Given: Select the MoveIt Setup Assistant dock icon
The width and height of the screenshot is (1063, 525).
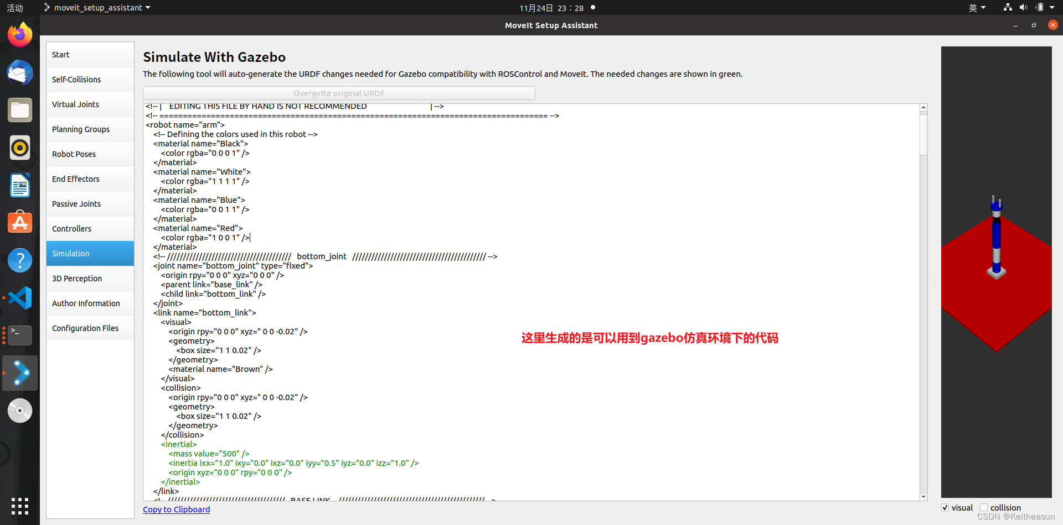Looking at the screenshot, I should [20, 373].
